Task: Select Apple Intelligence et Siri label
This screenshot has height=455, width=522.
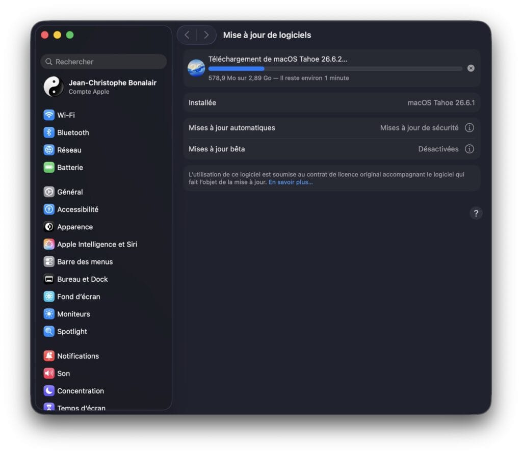Action: pyautogui.click(x=97, y=244)
